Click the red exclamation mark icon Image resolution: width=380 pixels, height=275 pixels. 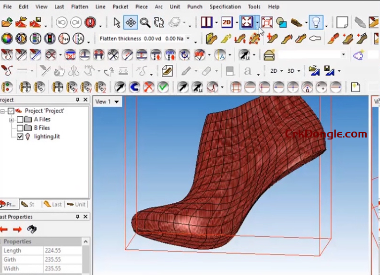pyautogui.click(x=90, y=22)
